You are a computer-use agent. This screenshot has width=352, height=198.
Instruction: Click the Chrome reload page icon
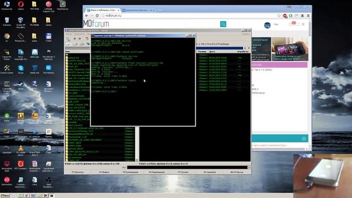pos(97,16)
